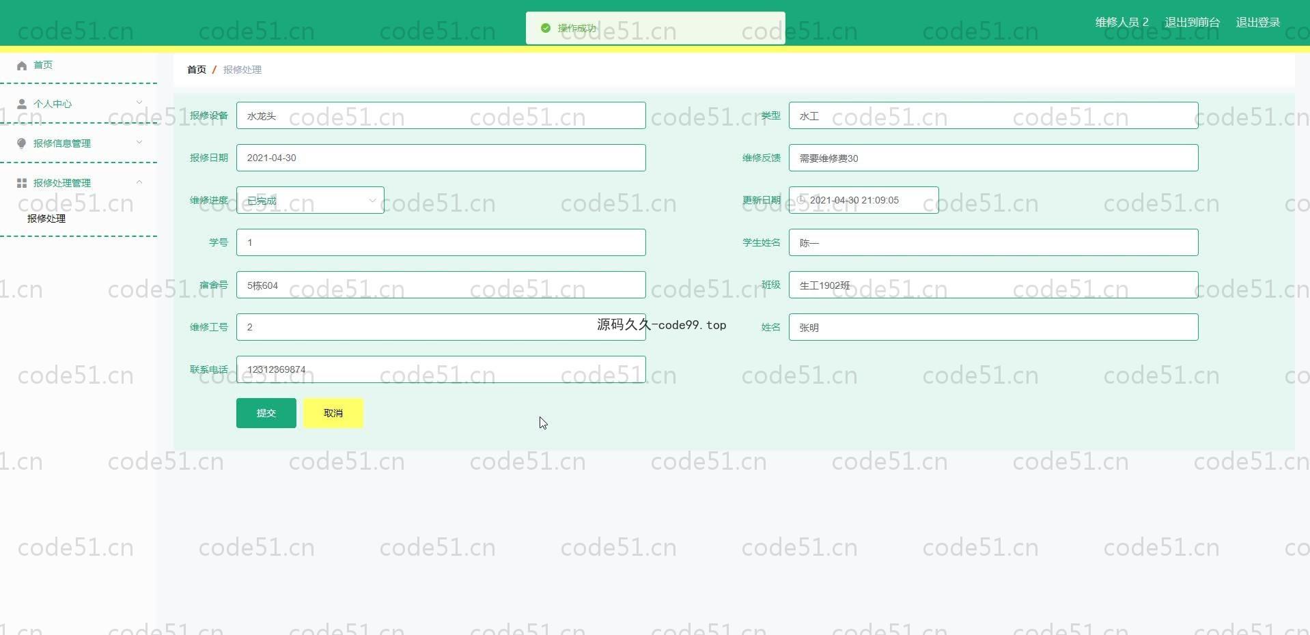Click the 提交 submit button
This screenshot has height=635, width=1310.
[x=266, y=413]
